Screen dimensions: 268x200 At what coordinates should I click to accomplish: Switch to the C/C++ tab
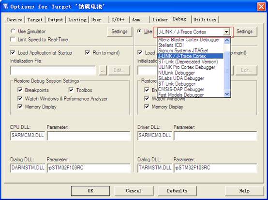[118, 20]
